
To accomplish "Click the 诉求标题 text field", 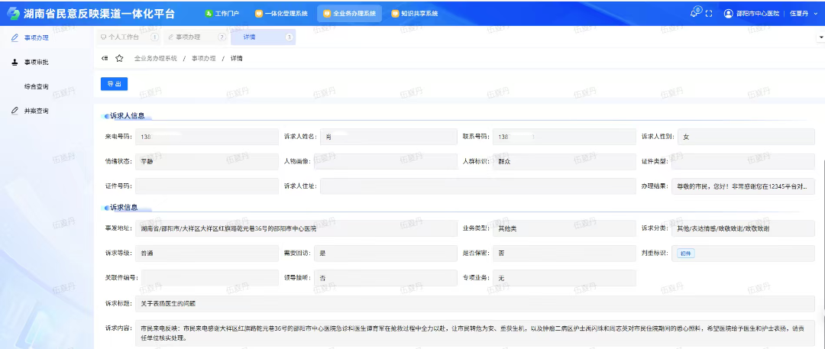I will coord(474,304).
